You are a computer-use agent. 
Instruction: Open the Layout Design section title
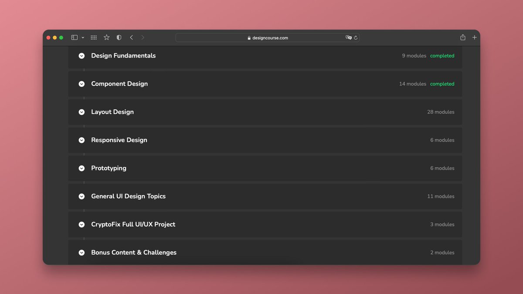(112, 112)
